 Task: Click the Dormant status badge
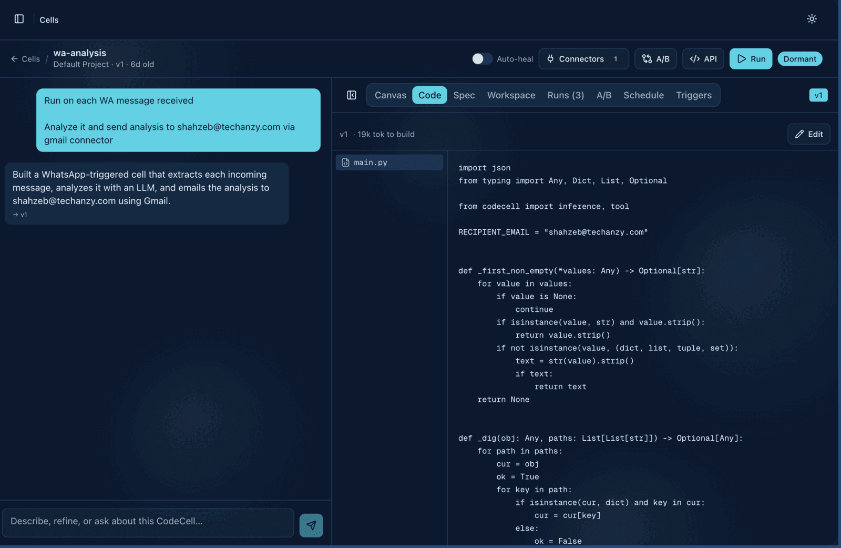click(x=799, y=59)
